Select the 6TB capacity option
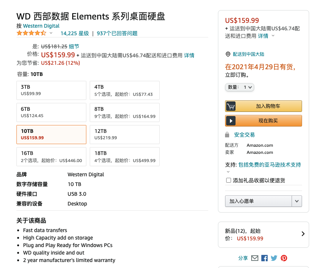The height and width of the screenshot is (268, 320). click(x=51, y=112)
